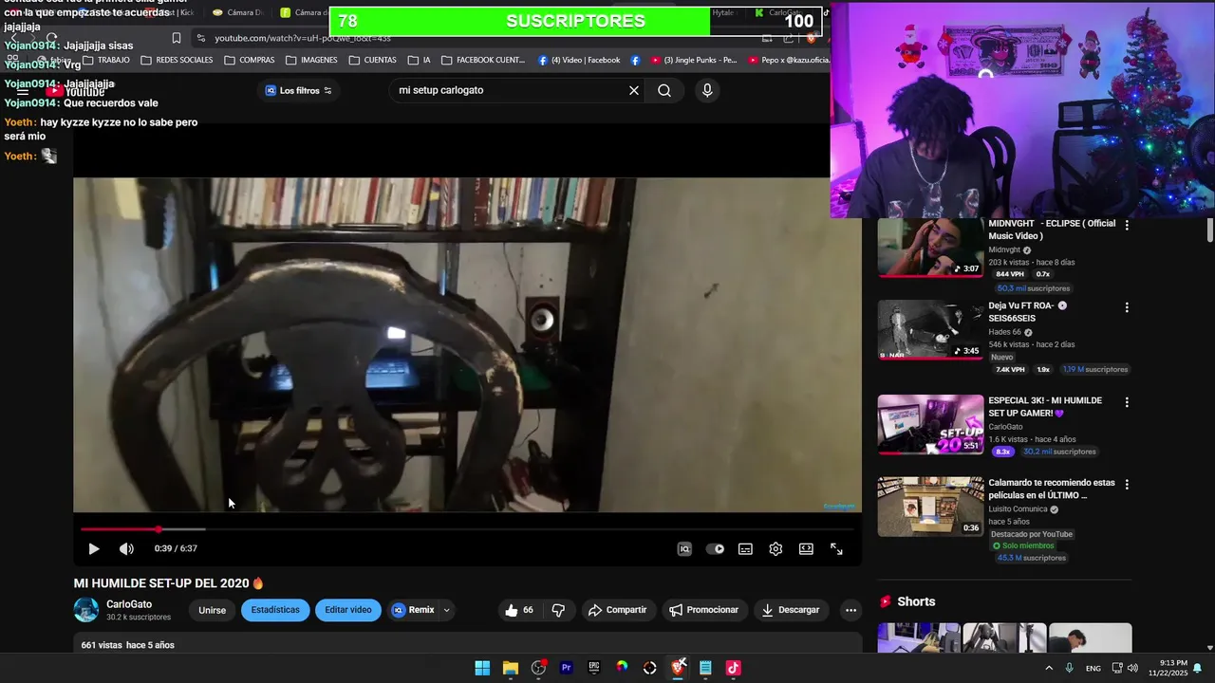Open the Video | Facebook bookmark
Image resolution: width=1215 pixels, height=683 pixels.
click(579, 60)
